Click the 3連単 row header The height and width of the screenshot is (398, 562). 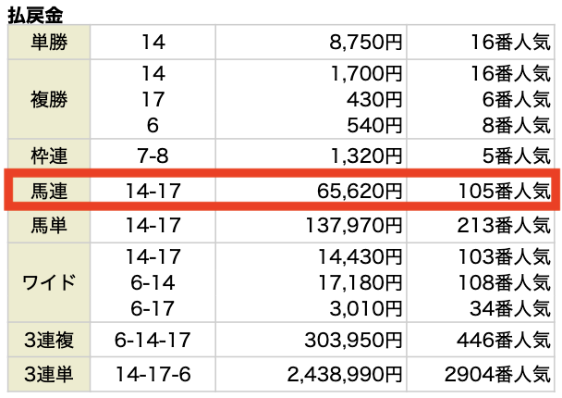[50, 375]
